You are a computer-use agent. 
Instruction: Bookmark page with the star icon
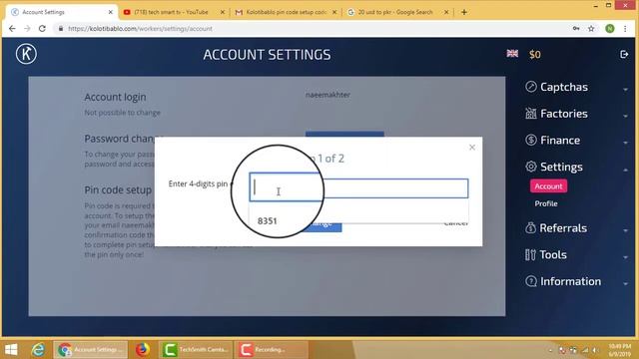(x=591, y=29)
